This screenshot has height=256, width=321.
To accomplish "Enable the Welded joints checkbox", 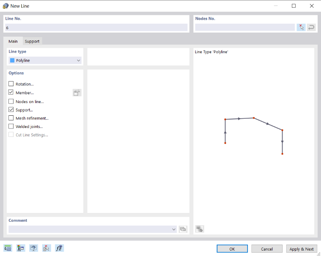I will 11,126.
